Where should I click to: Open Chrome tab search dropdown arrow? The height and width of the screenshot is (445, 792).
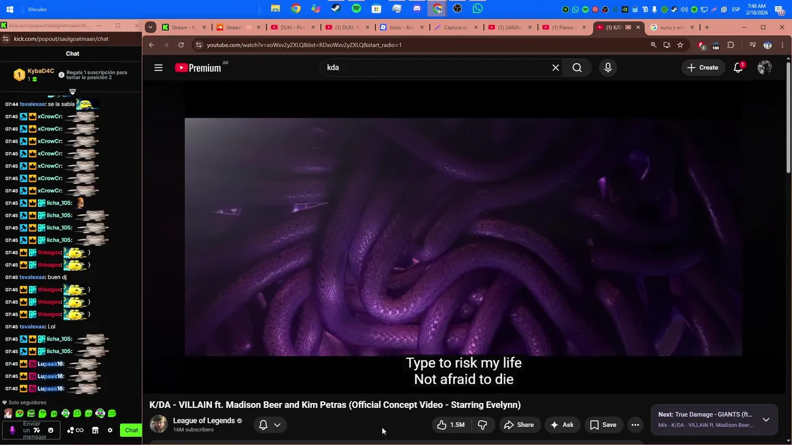pos(150,27)
